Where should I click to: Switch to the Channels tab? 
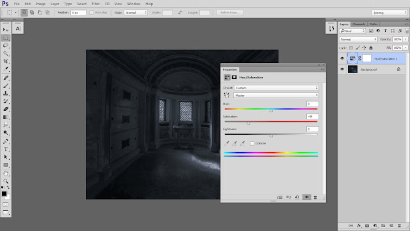click(x=359, y=24)
